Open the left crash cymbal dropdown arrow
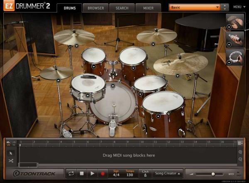This screenshot has height=183, width=249. click(76, 46)
